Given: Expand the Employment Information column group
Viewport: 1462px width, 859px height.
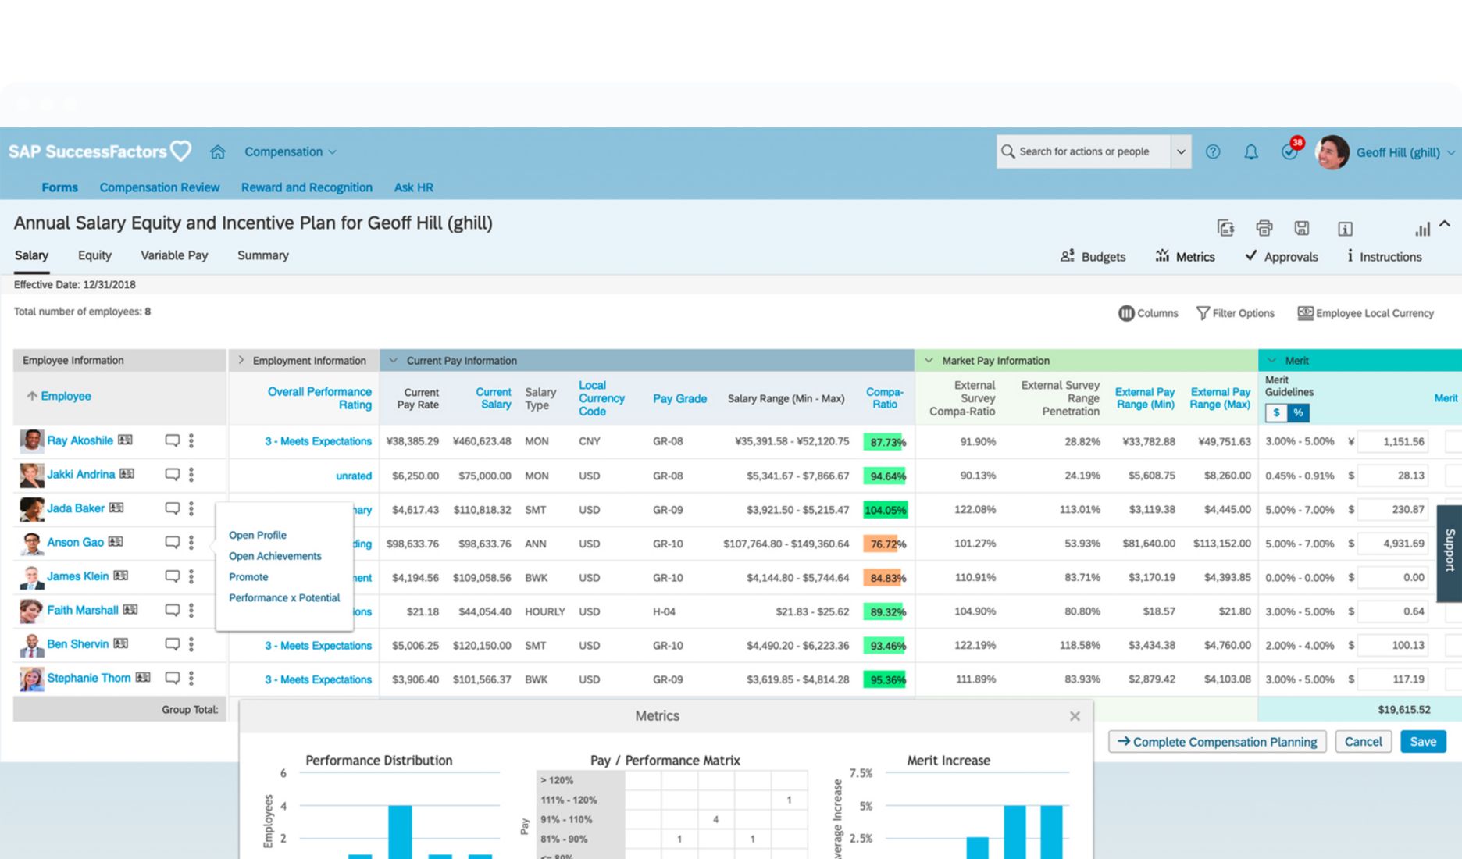Looking at the screenshot, I should pos(241,360).
